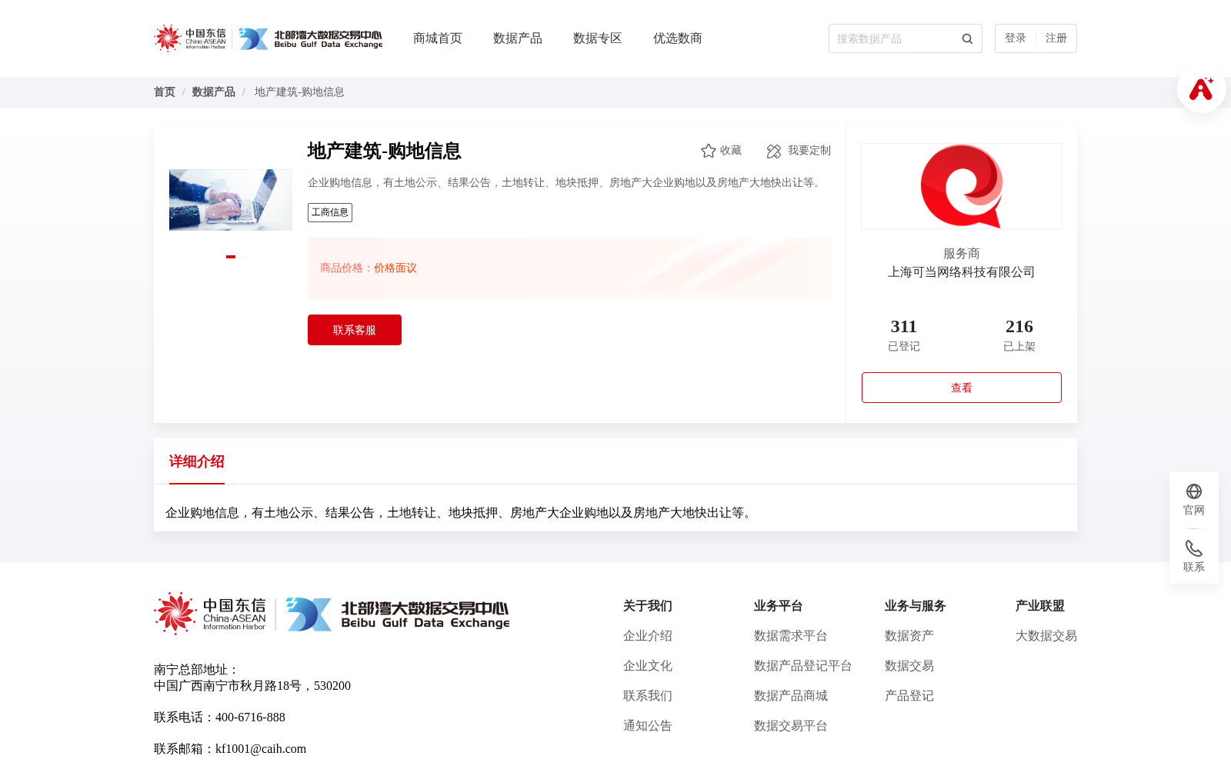The image size is (1231, 769).
Task: Click the search magnifier icon
Action: coord(967,38)
